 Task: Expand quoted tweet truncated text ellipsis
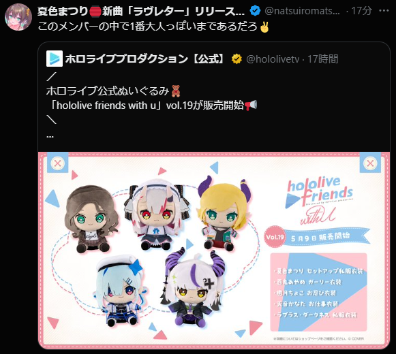click(50, 137)
